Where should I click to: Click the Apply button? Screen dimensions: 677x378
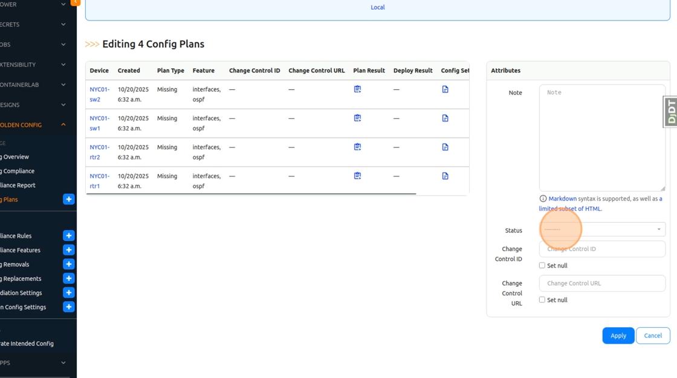(618, 336)
